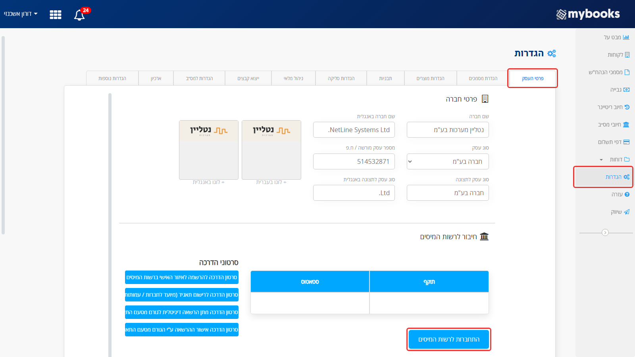Click the inner panel vertical scrollbar
Viewport: 635px width, 357px height.
(x=110, y=225)
